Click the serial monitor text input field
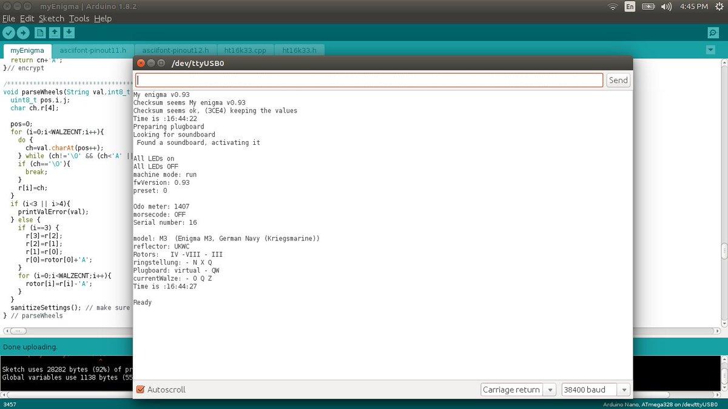The image size is (728, 409). 369,80
